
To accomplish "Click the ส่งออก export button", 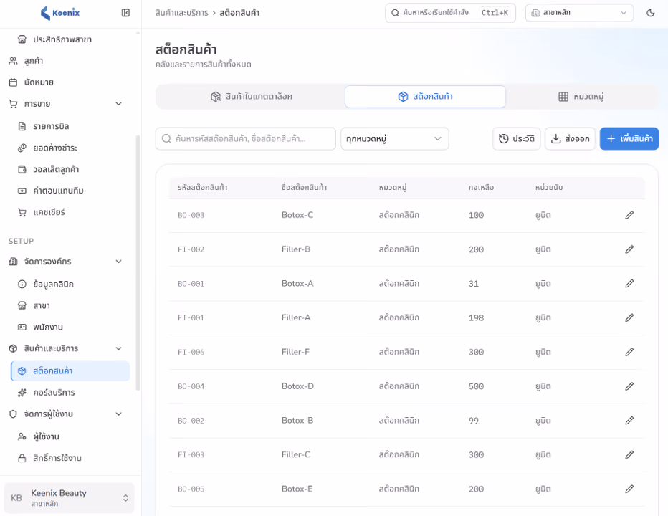I will click(570, 138).
